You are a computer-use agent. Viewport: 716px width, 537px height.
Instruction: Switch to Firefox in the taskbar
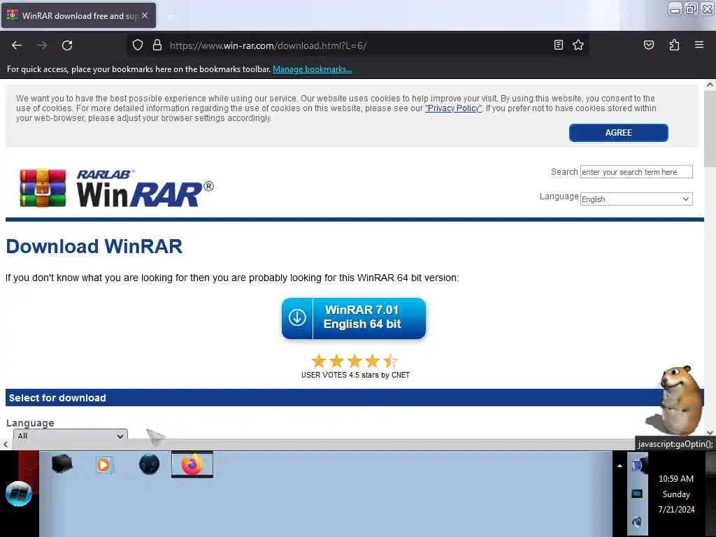[192, 464]
